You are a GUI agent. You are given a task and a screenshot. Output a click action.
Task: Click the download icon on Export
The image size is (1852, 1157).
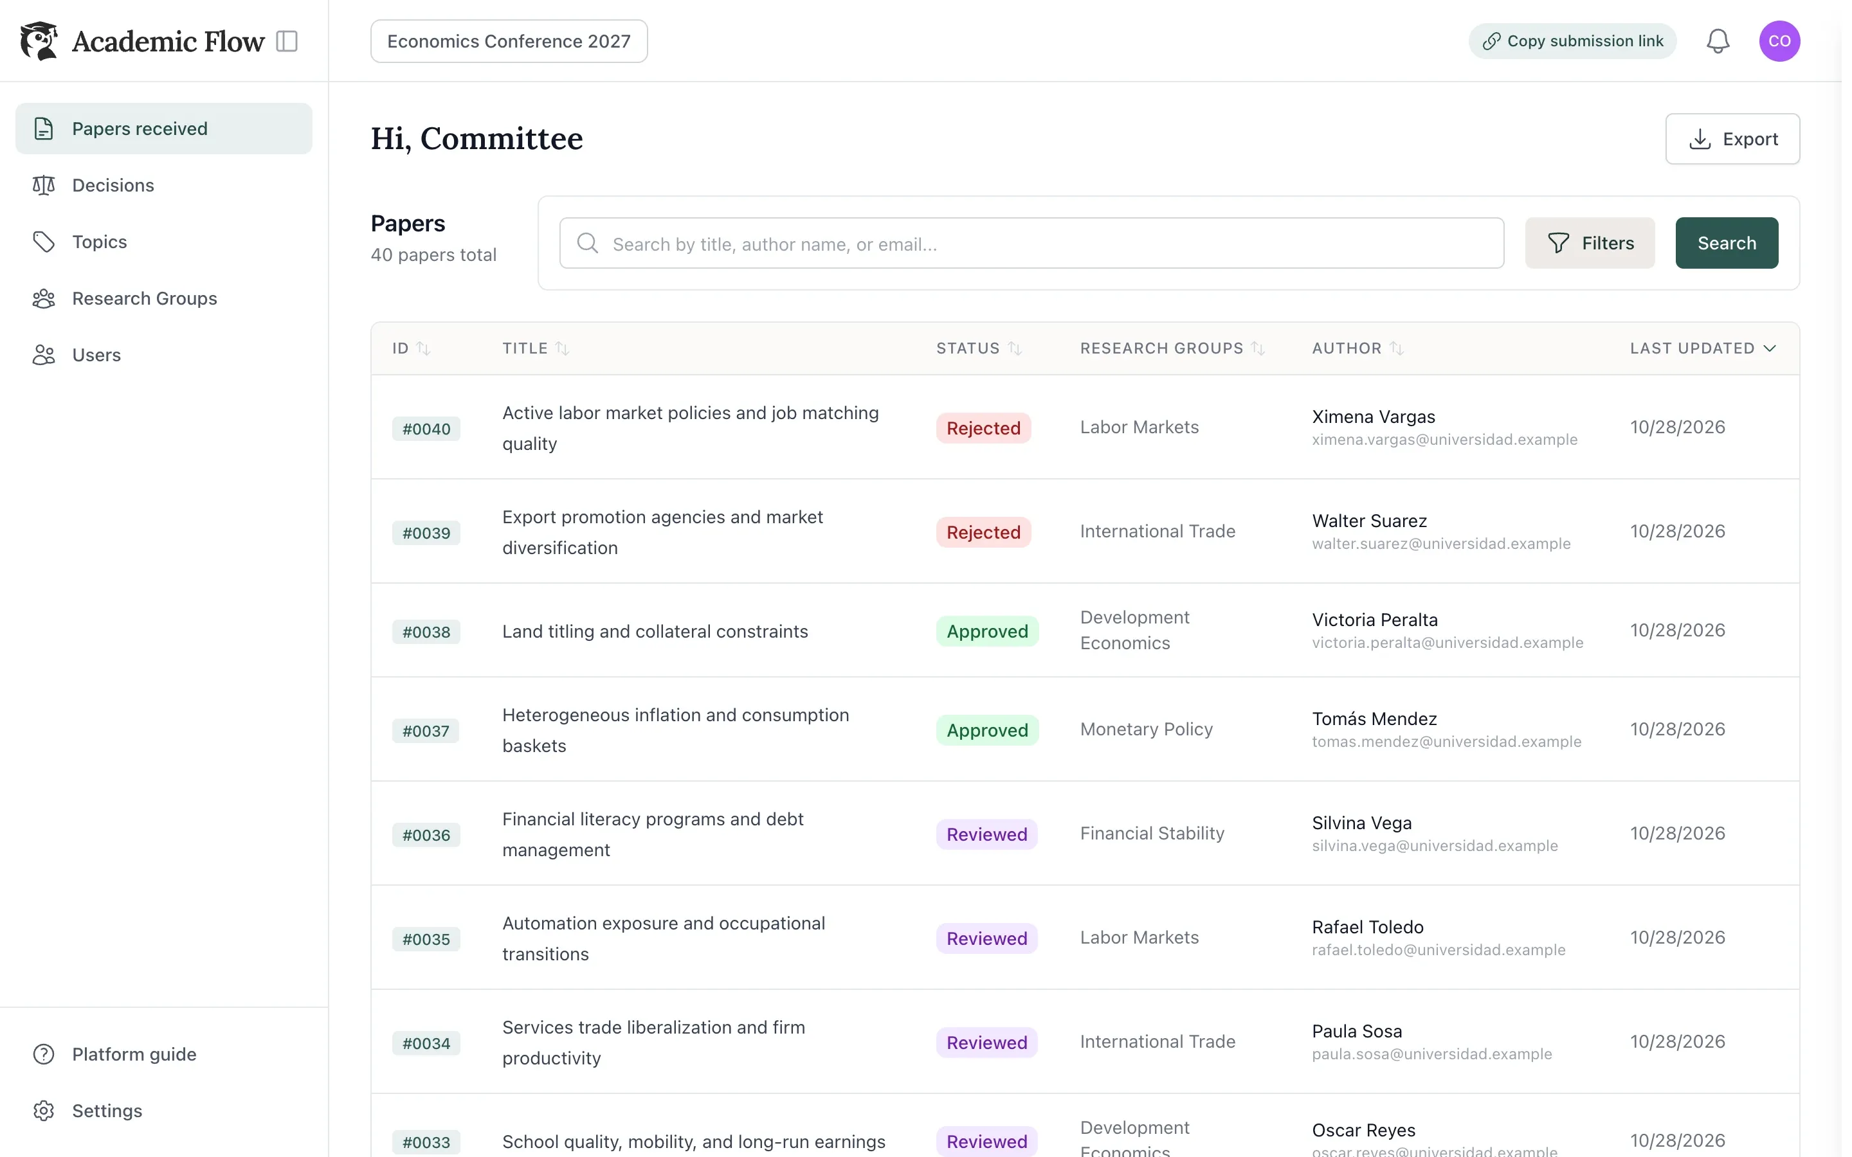1699,139
